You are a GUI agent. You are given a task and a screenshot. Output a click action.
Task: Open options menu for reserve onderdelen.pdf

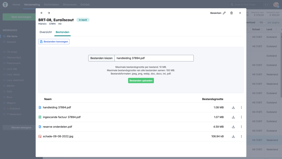point(241,127)
